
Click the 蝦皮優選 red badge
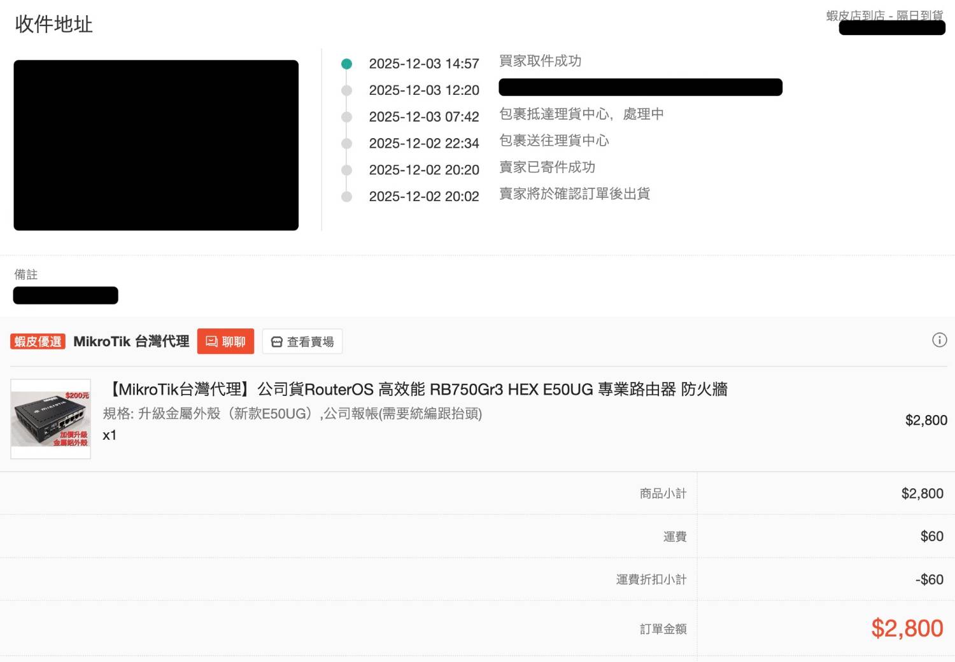(x=38, y=342)
